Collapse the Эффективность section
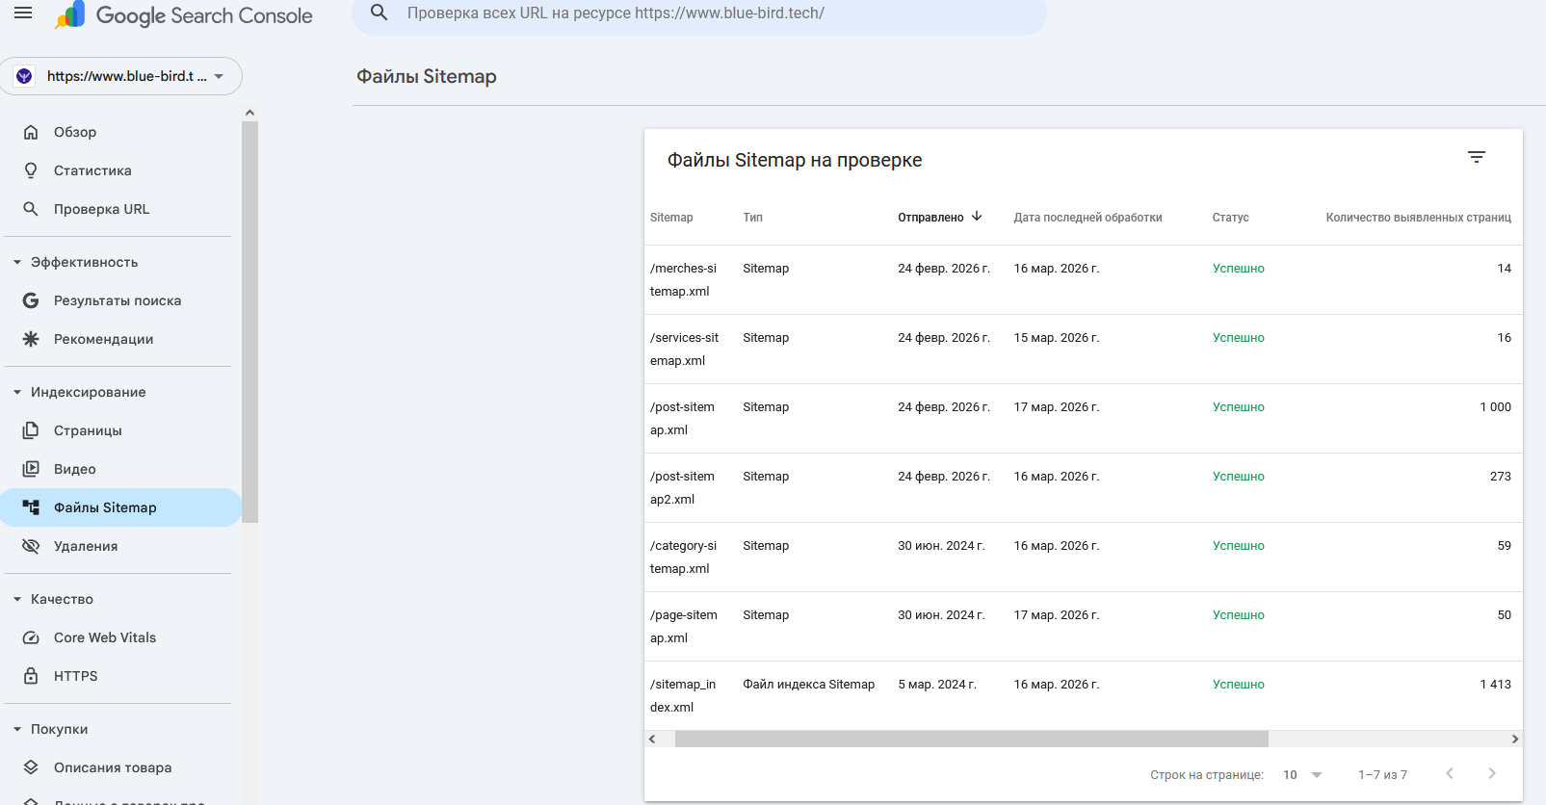Viewport: 1546px width, 805px height. coord(17,262)
